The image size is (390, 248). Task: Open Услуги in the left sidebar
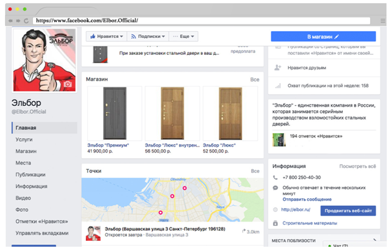[24, 139]
